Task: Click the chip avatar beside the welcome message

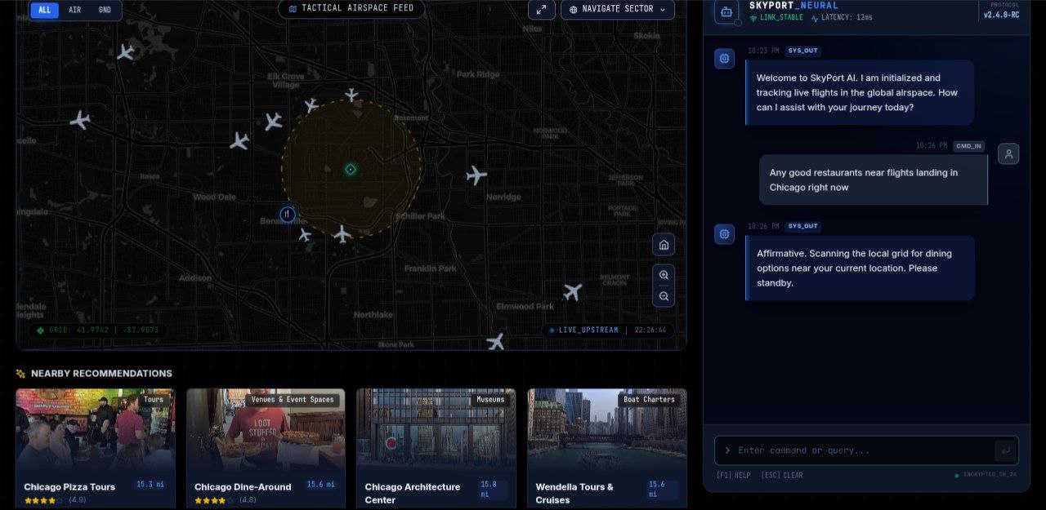Action: 724,59
